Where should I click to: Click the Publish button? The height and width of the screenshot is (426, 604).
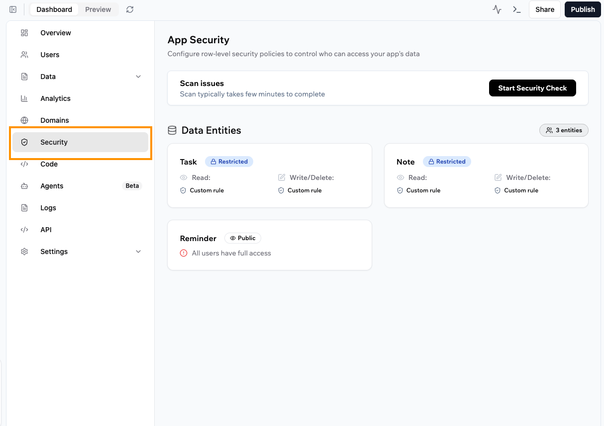point(583,9)
